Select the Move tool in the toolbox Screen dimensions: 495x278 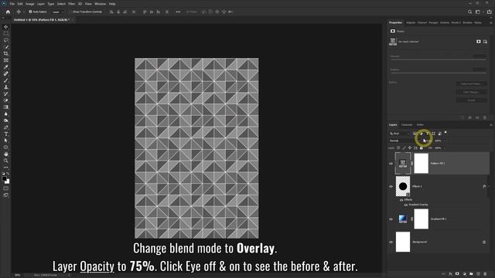click(x=5, y=27)
